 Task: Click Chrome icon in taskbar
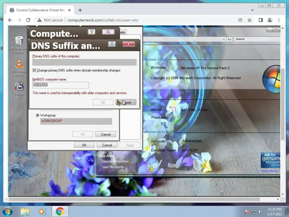pyautogui.click(x=60, y=211)
